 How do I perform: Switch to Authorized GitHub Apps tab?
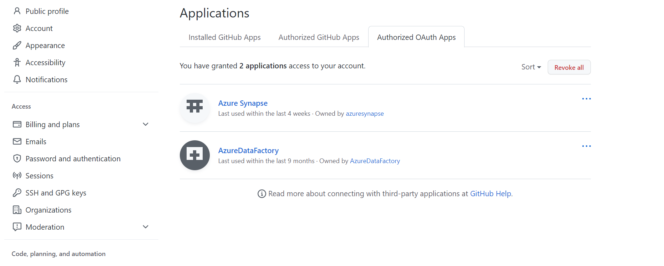pos(319,37)
